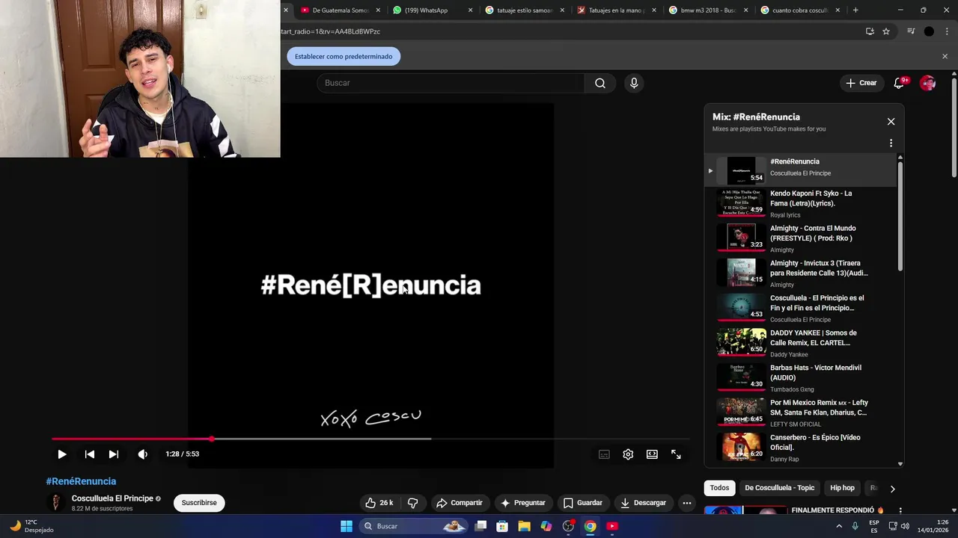Open YouTube notifications bell
This screenshot has width=958, height=538.
900,83
